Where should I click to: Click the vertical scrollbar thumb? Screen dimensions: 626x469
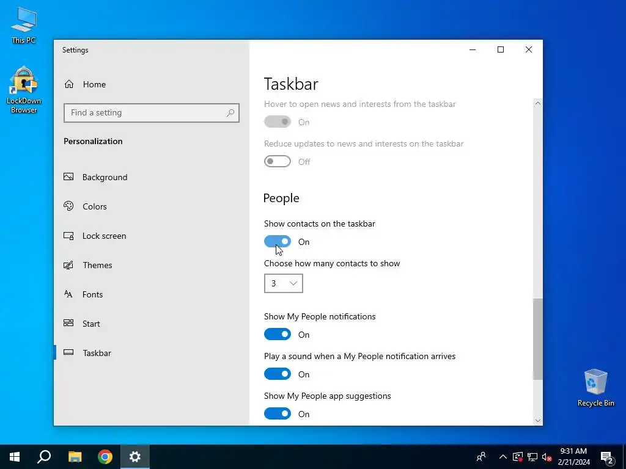[538, 339]
